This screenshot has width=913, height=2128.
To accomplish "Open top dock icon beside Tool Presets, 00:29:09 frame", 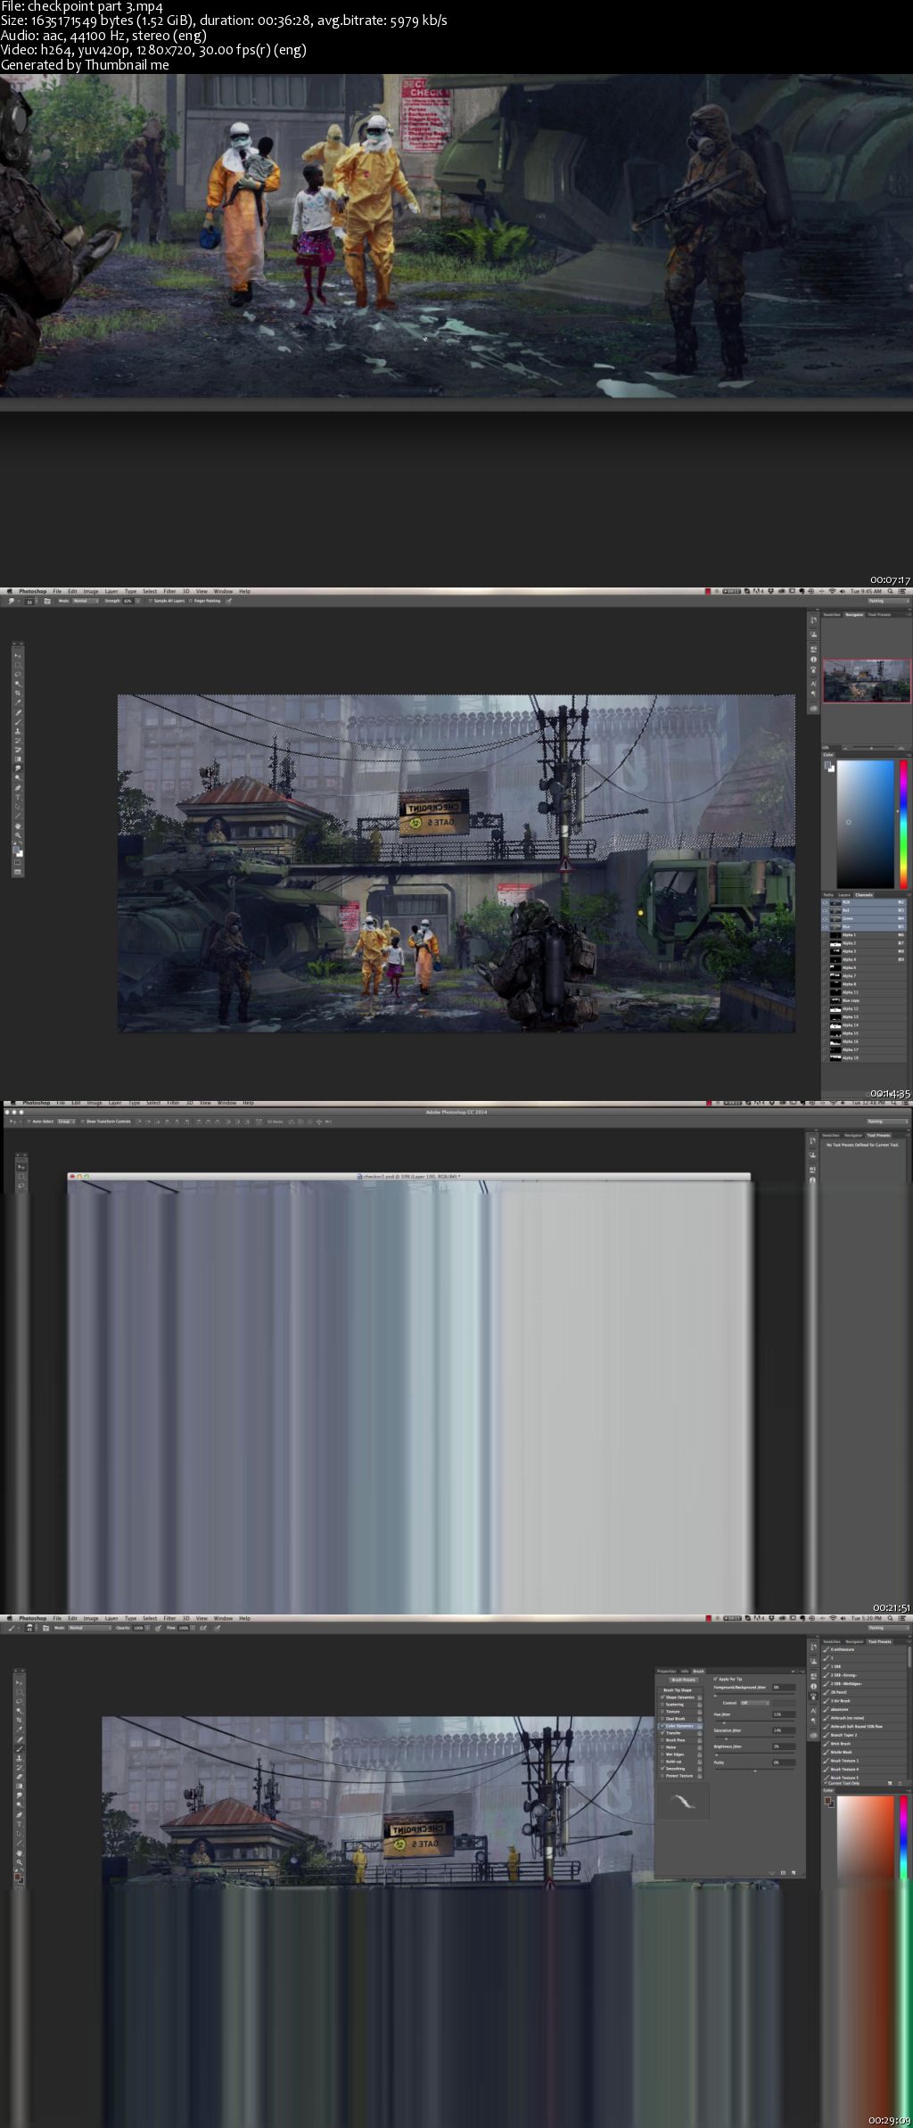I will pyautogui.click(x=814, y=1647).
